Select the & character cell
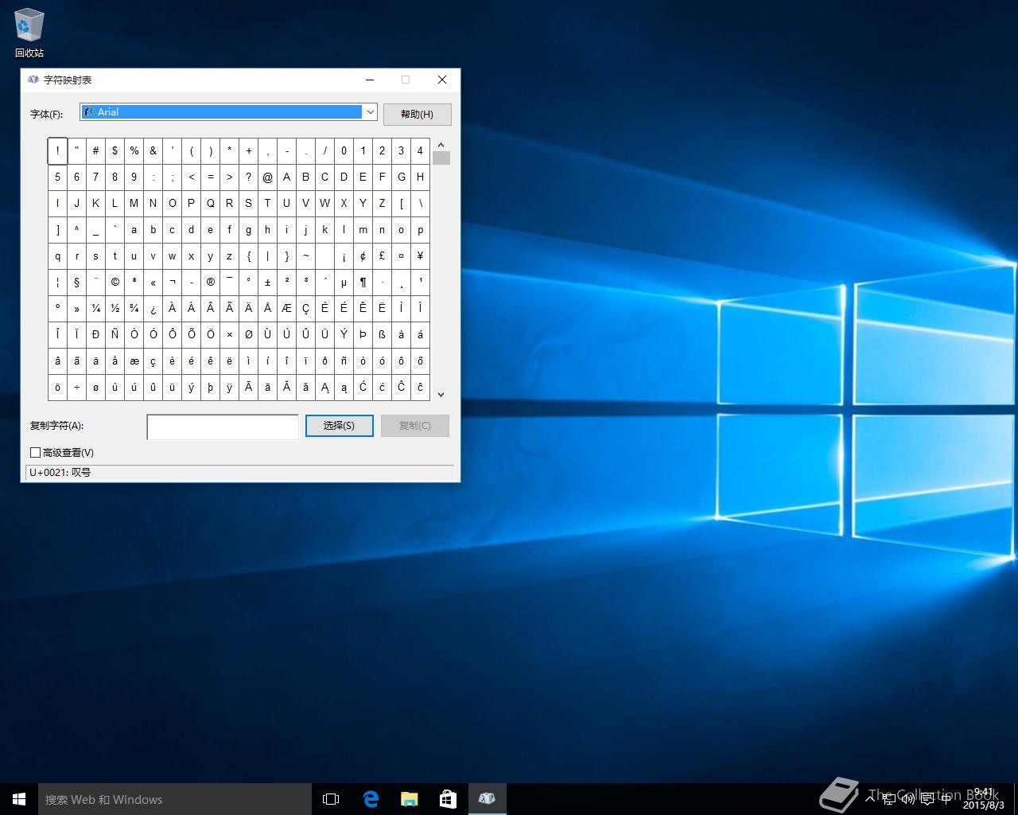The image size is (1018, 815). (153, 150)
